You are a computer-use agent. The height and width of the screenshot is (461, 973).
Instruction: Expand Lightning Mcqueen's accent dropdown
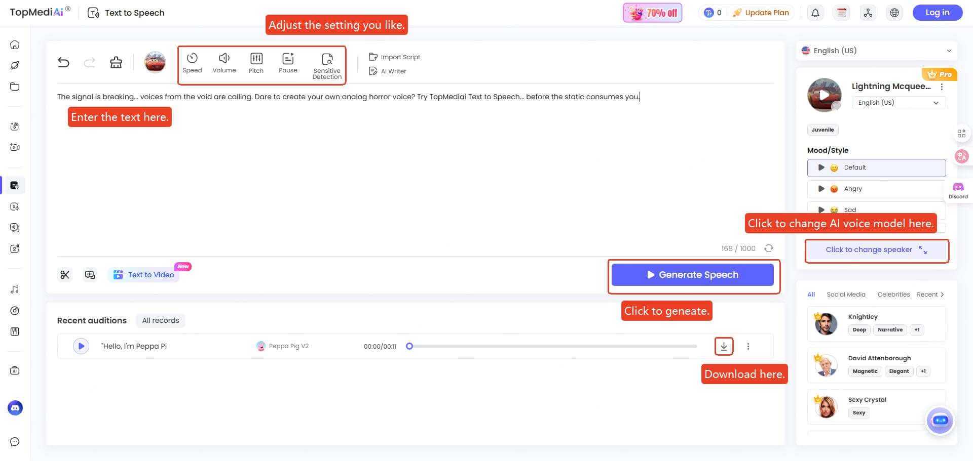[x=898, y=103]
